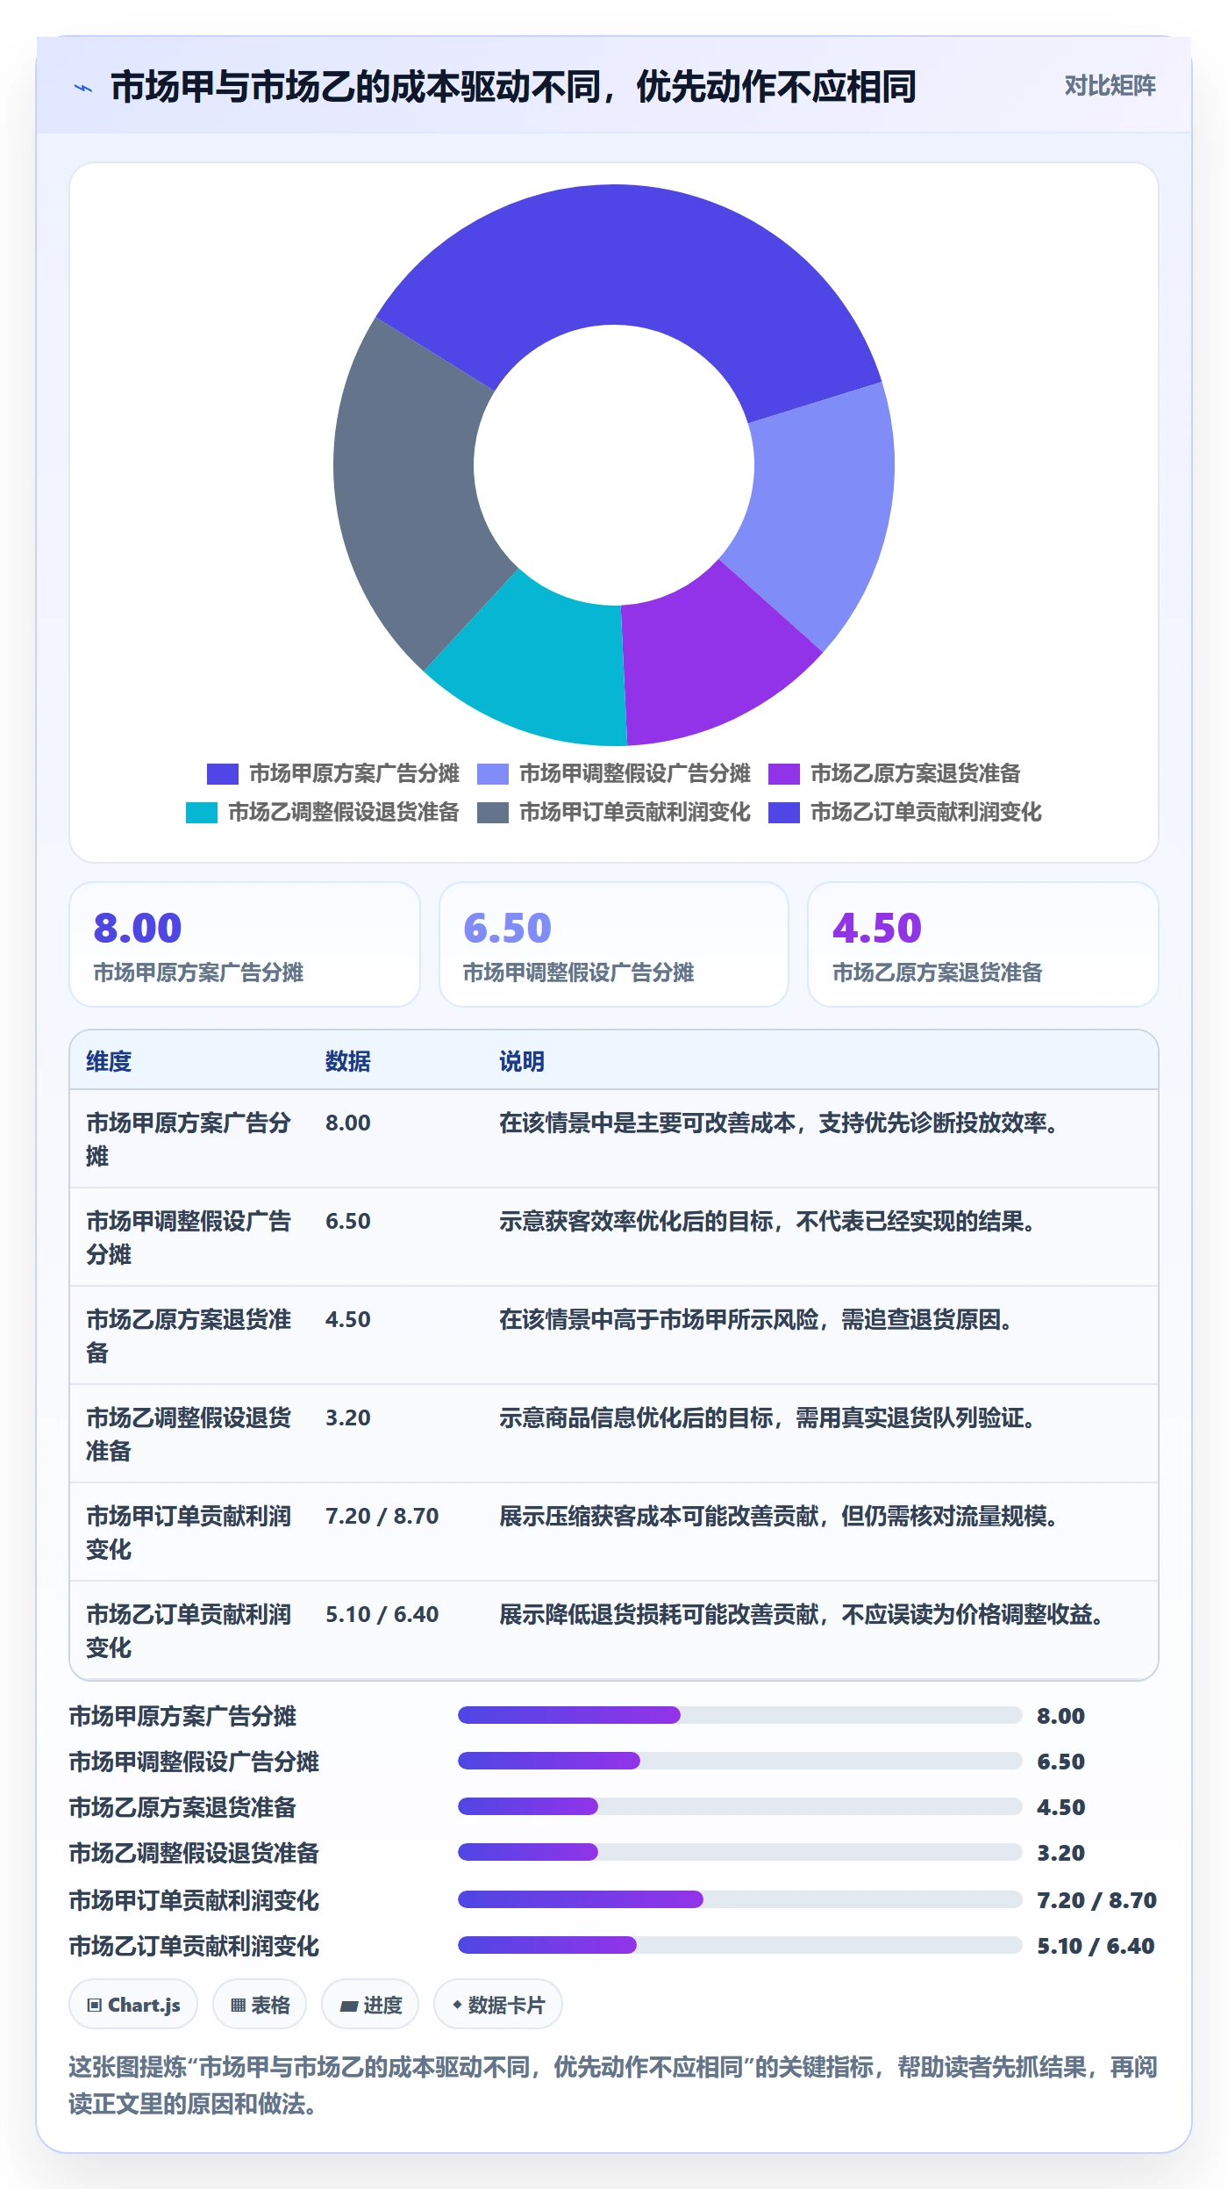The width and height of the screenshot is (1228, 2189).
Task: Click the 维度 column header
Action: click(109, 1061)
